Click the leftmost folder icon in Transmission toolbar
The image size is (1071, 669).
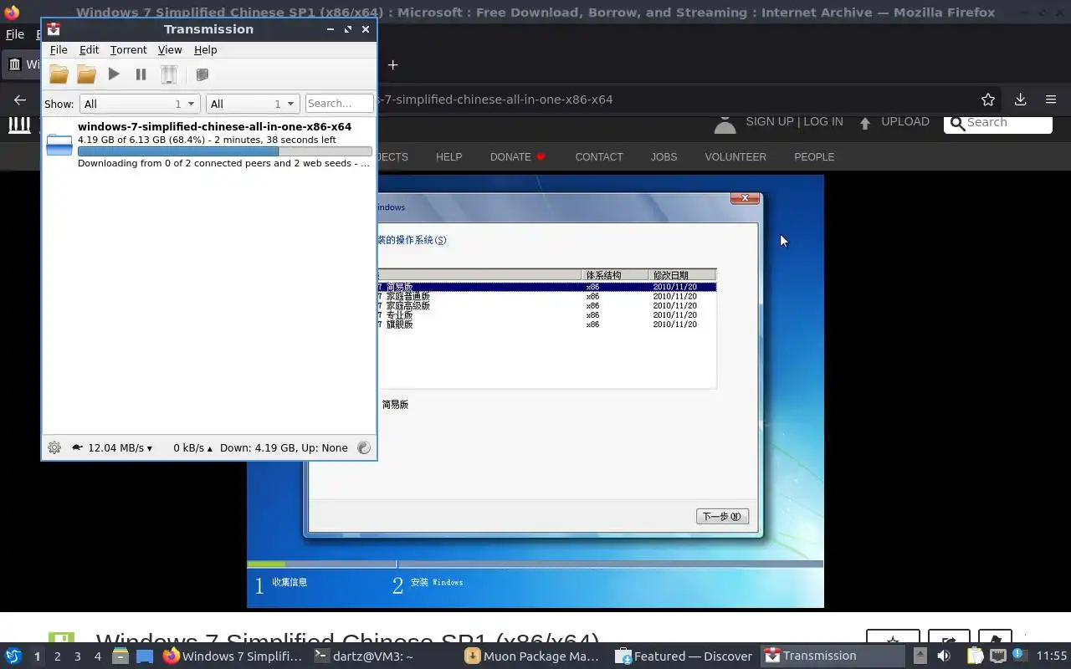[59, 74]
